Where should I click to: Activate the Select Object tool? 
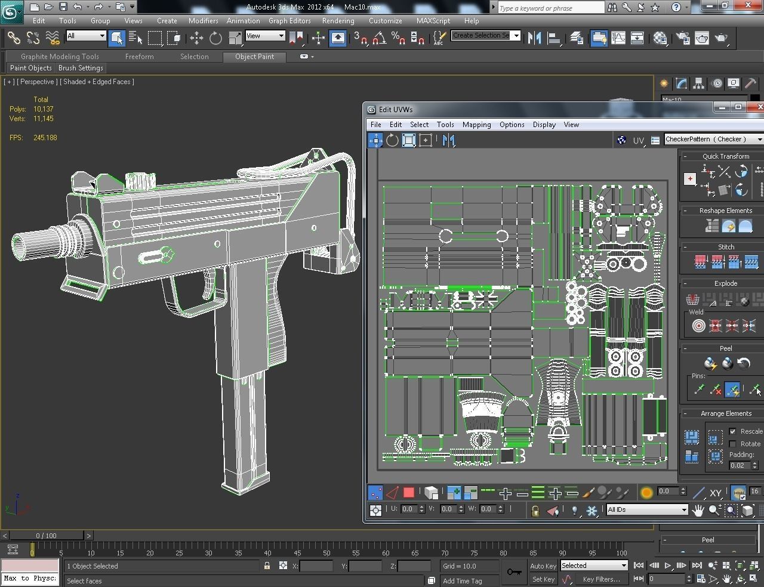tap(116, 38)
